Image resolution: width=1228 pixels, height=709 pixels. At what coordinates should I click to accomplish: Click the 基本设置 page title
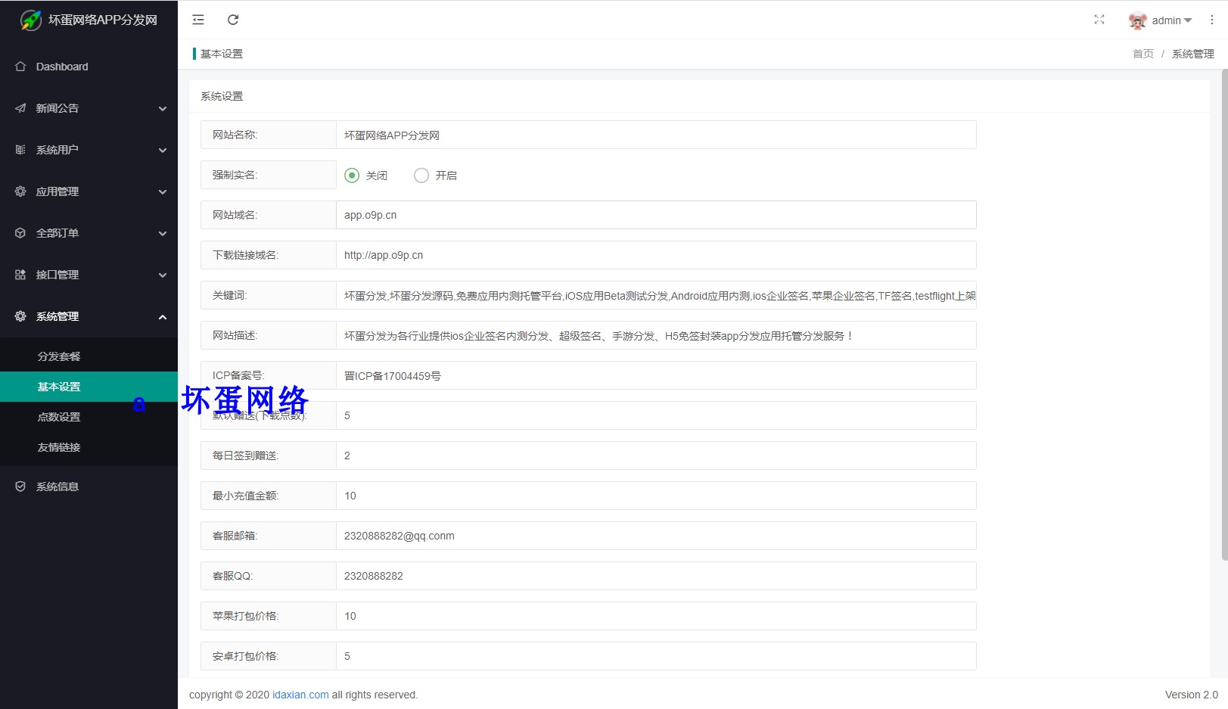[x=222, y=54]
